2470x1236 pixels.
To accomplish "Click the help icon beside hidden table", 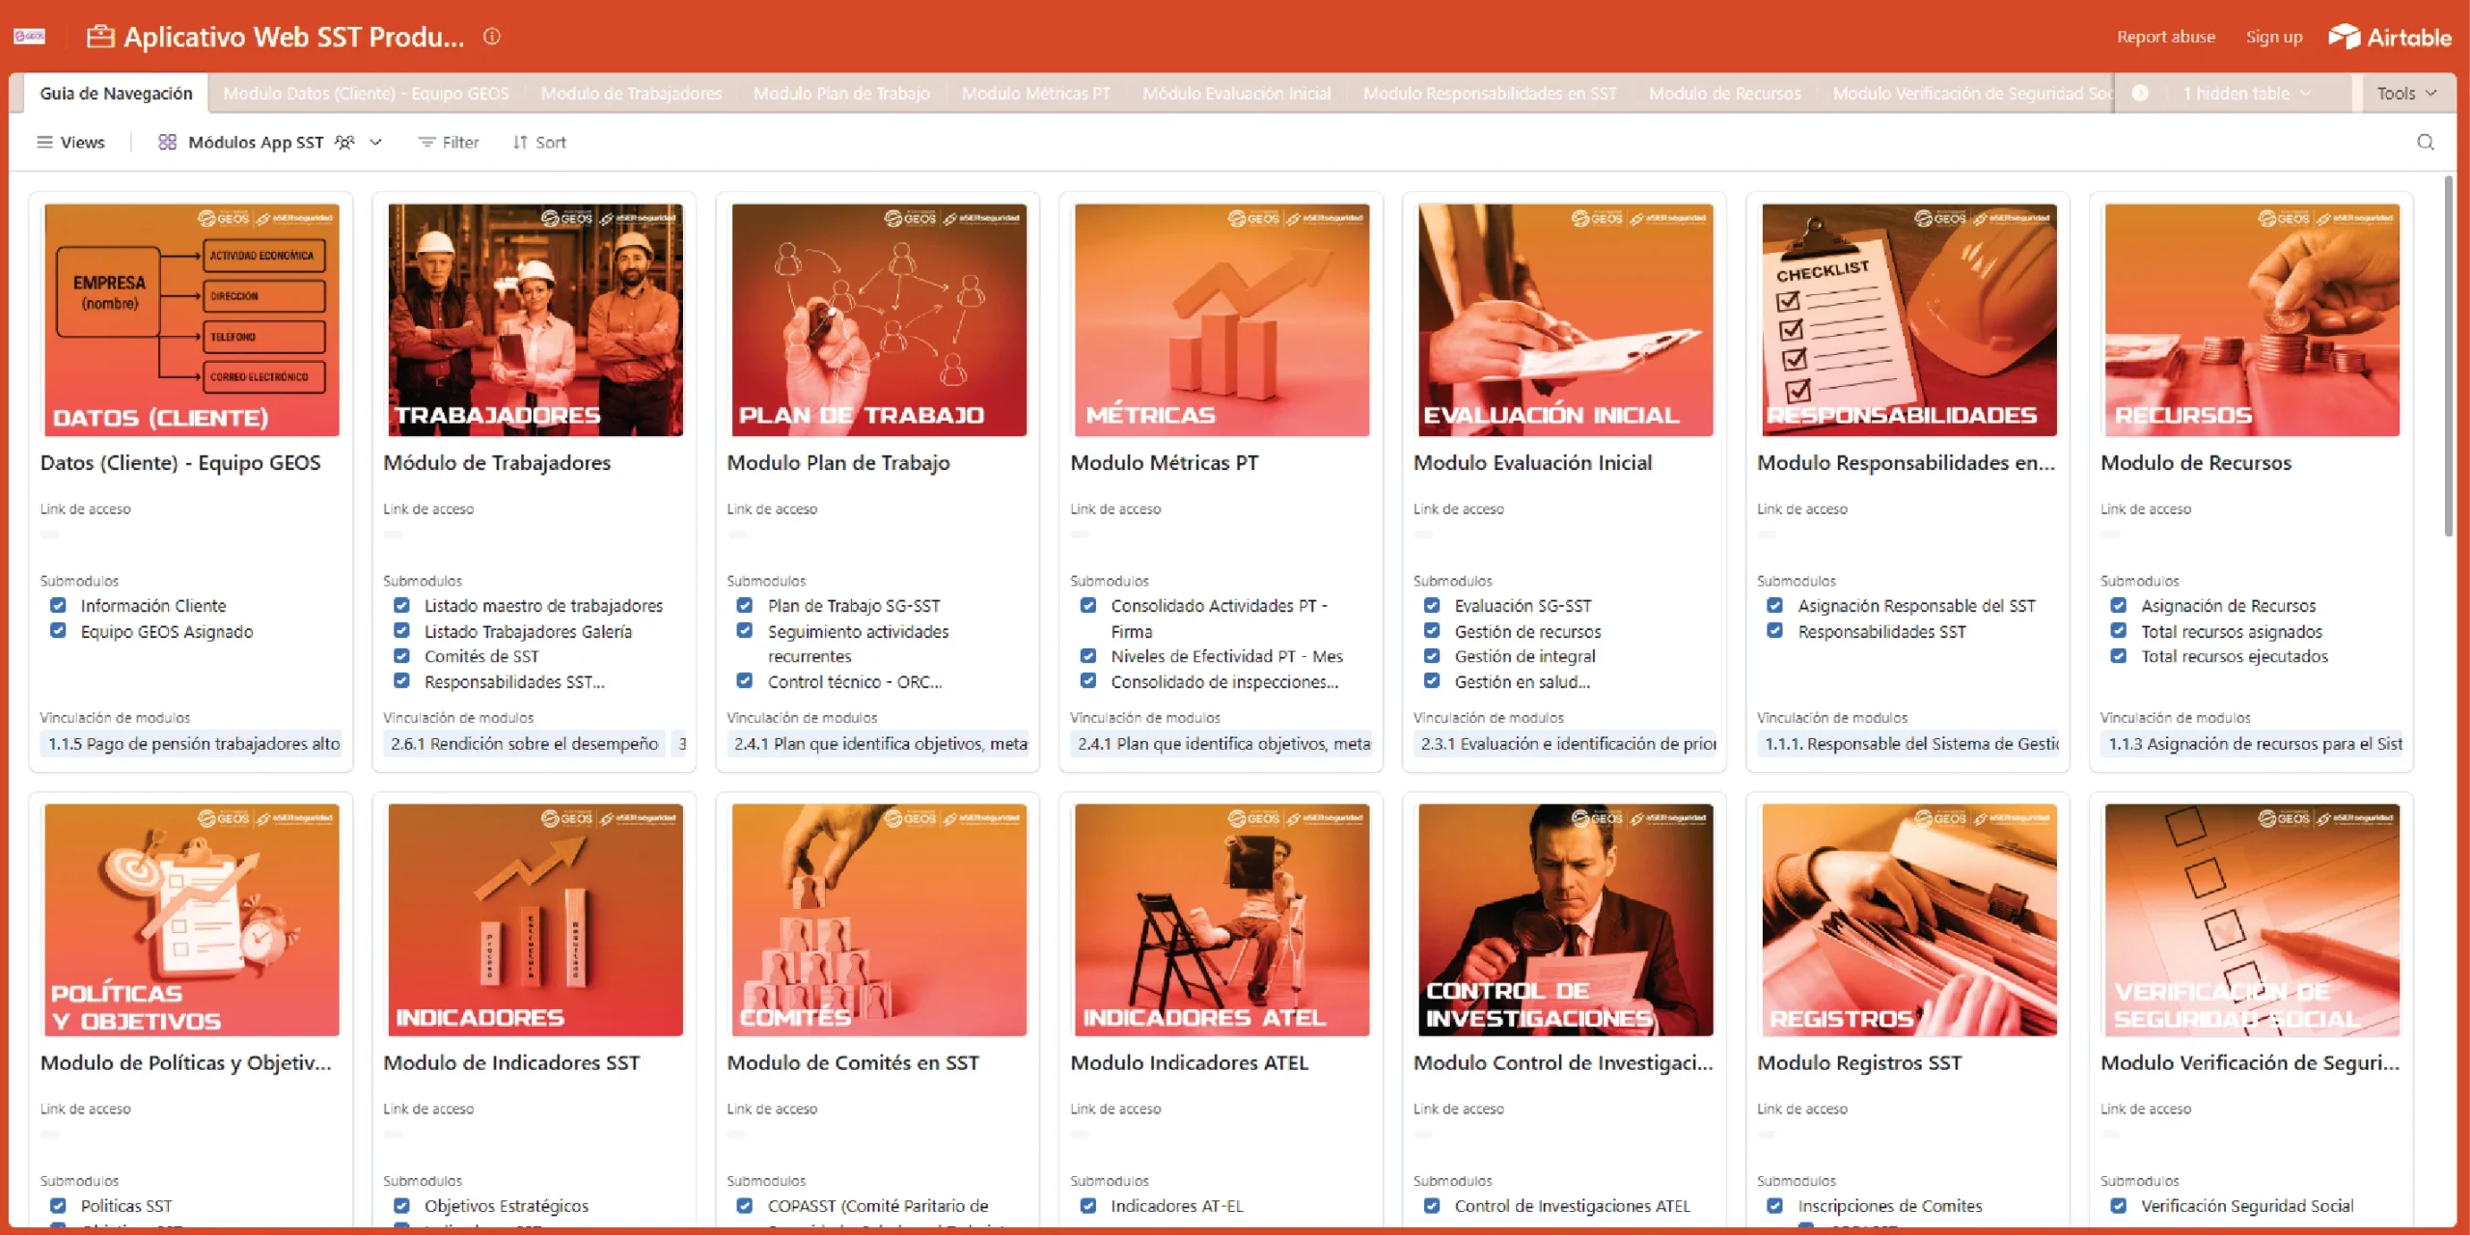I will pyautogui.click(x=2140, y=94).
